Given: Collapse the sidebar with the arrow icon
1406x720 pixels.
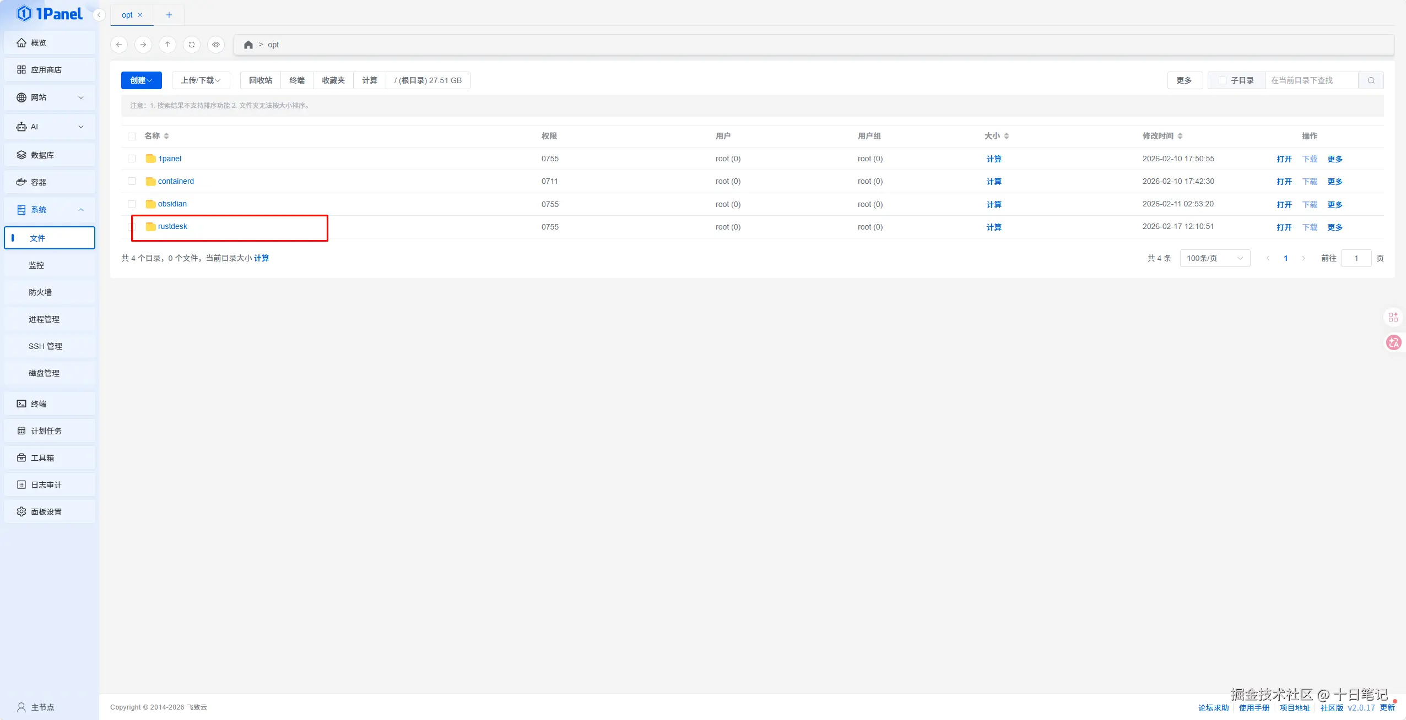Looking at the screenshot, I should tap(99, 15).
